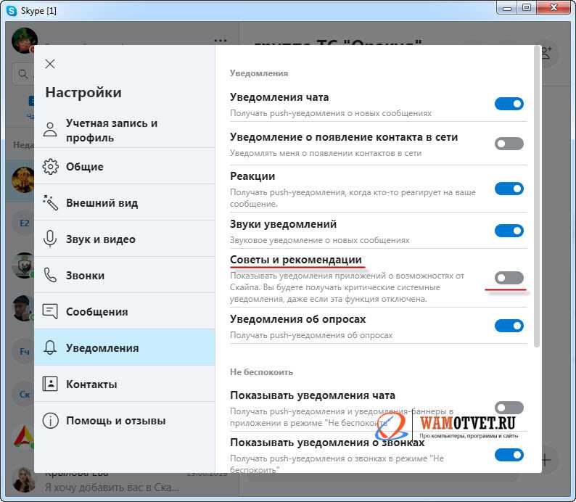Click the Реакции setting title
The width and height of the screenshot is (576, 502).
point(252,176)
